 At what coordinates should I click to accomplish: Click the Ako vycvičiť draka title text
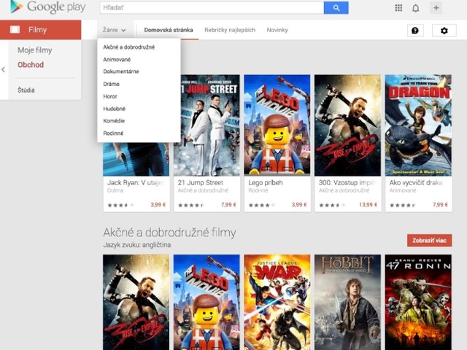point(416,182)
